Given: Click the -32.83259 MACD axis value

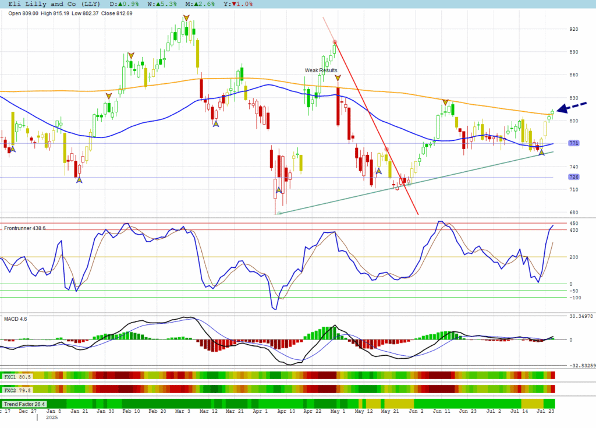Looking at the screenshot, I should [x=582, y=366].
